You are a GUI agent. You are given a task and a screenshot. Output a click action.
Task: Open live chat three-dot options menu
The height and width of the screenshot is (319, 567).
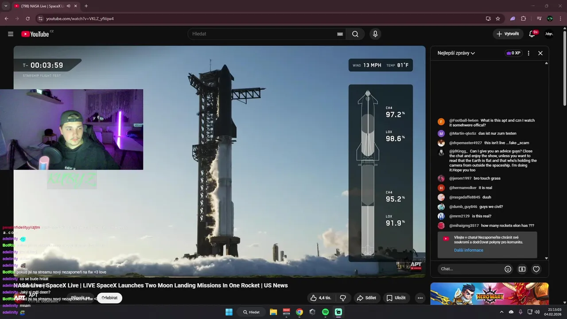[528, 53]
